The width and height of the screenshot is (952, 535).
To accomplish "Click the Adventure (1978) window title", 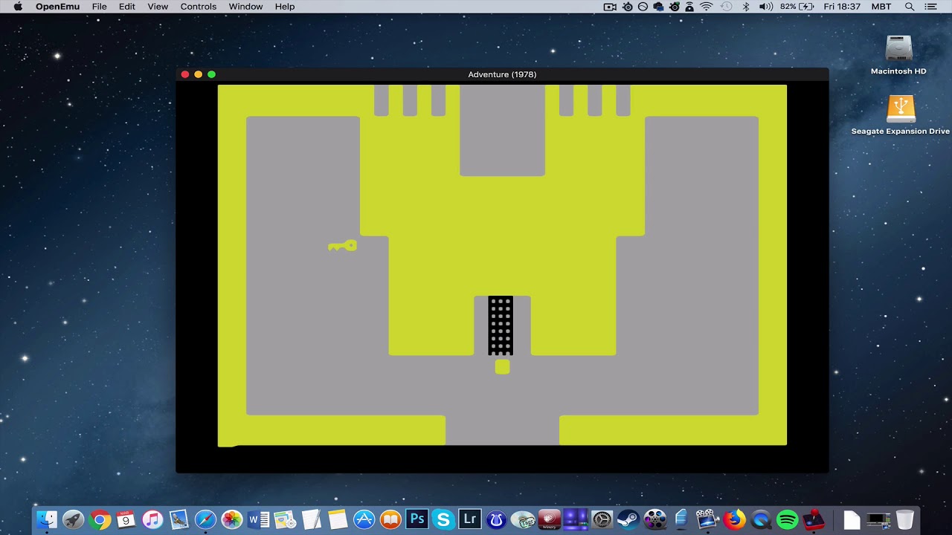I will [x=502, y=74].
